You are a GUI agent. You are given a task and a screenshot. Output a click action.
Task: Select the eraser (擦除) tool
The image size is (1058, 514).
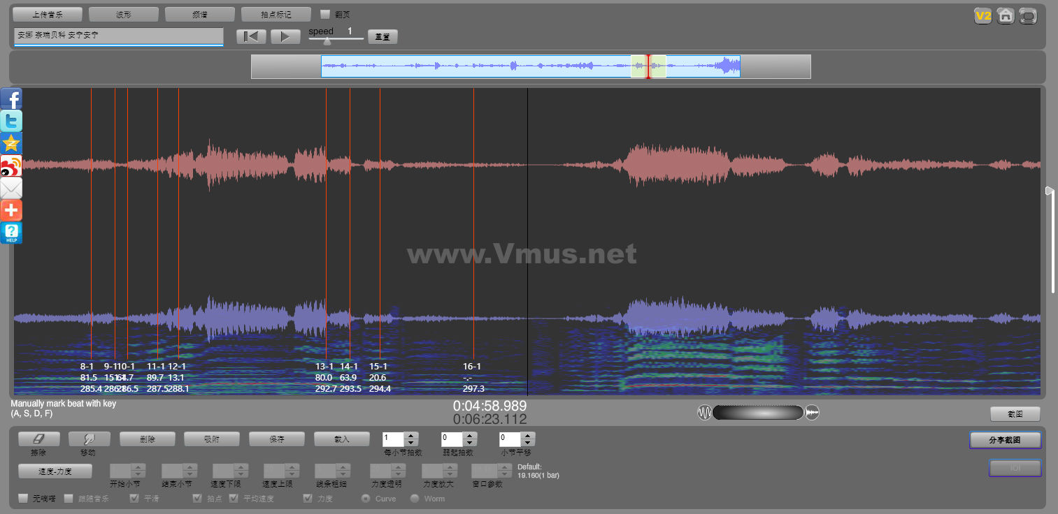tap(38, 439)
